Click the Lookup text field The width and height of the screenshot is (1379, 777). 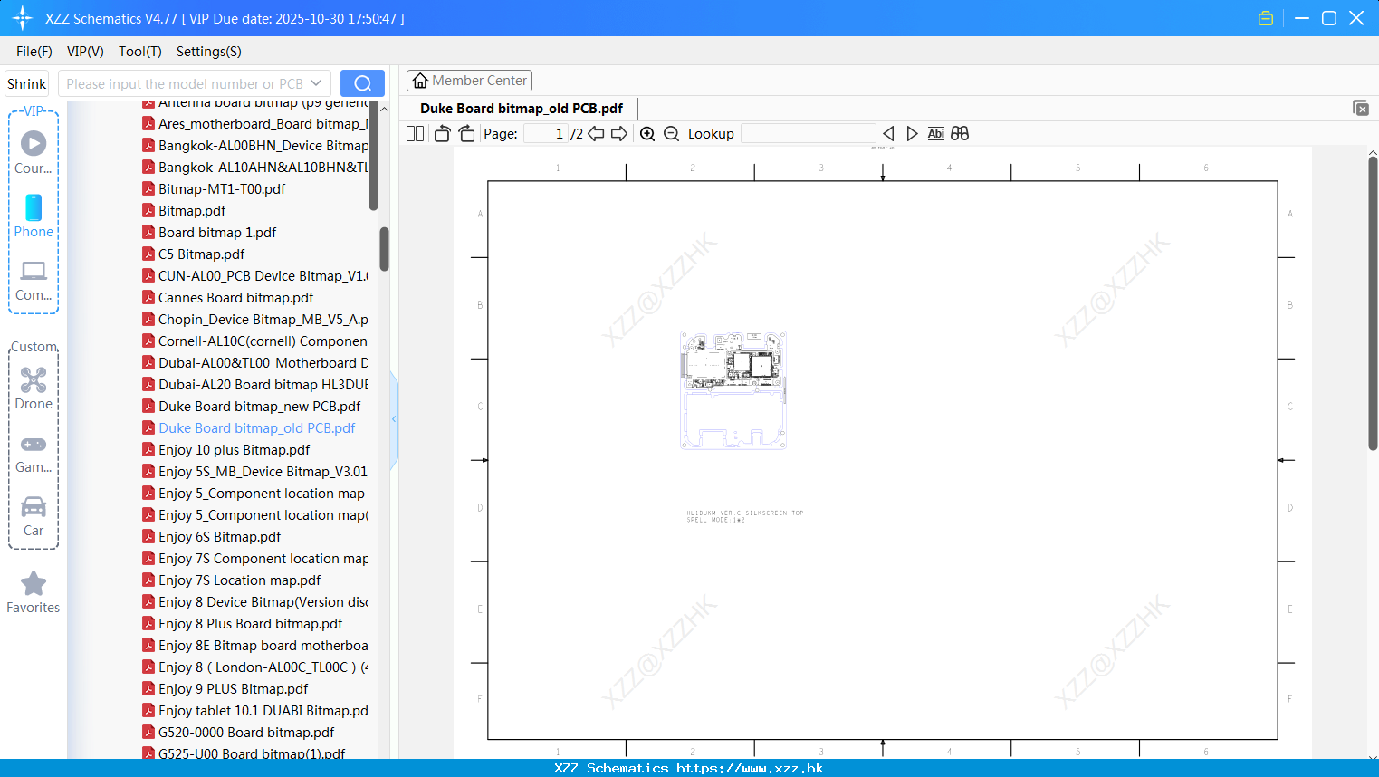pyautogui.click(x=808, y=133)
